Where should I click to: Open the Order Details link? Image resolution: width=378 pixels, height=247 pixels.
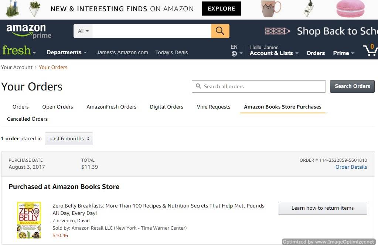351,167
